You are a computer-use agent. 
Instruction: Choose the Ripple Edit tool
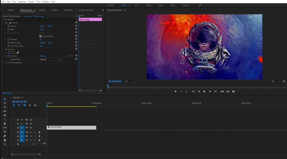click(5, 107)
